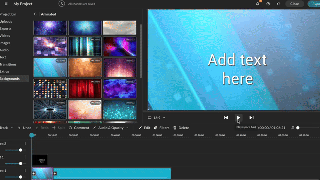Skip to the previous clip
The height and width of the screenshot is (180, 320).
tap(226, 118)
